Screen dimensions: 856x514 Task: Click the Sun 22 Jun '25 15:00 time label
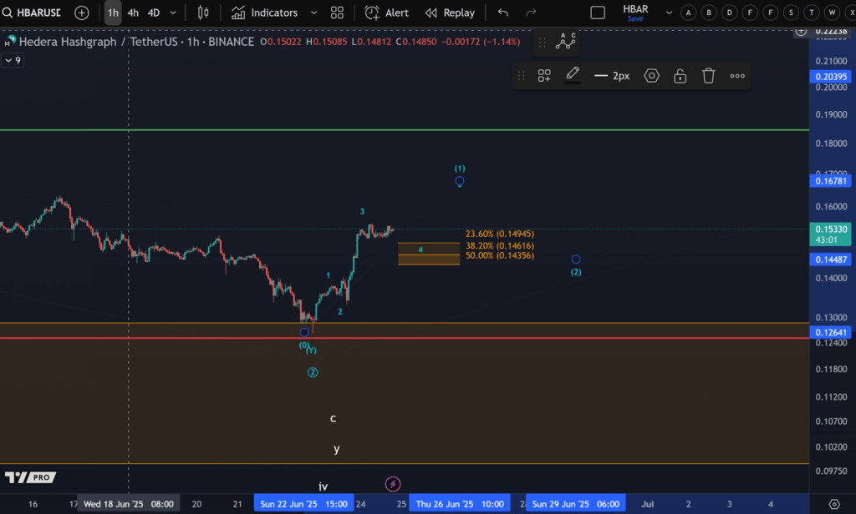[303, 504]
